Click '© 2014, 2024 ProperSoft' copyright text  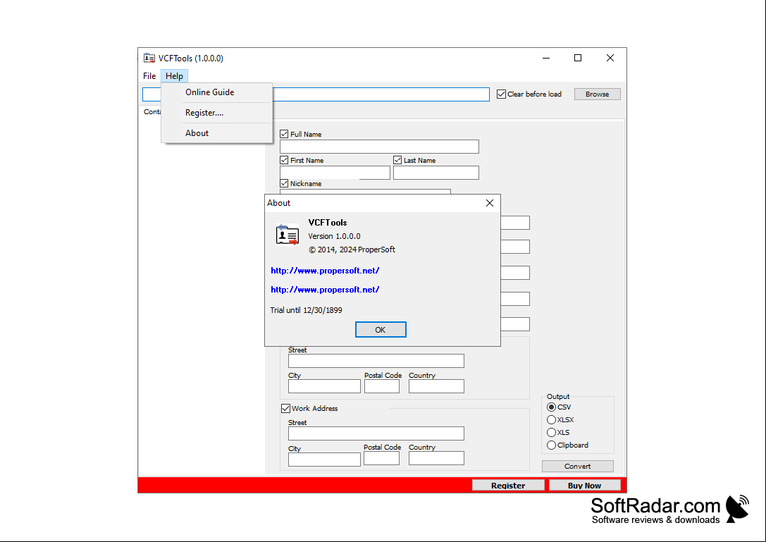pos(352,250)
